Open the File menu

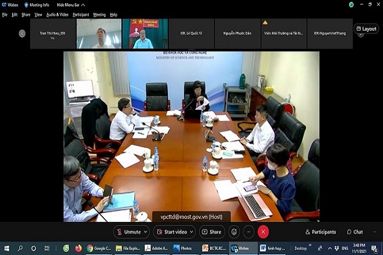[x=4, y=15]
